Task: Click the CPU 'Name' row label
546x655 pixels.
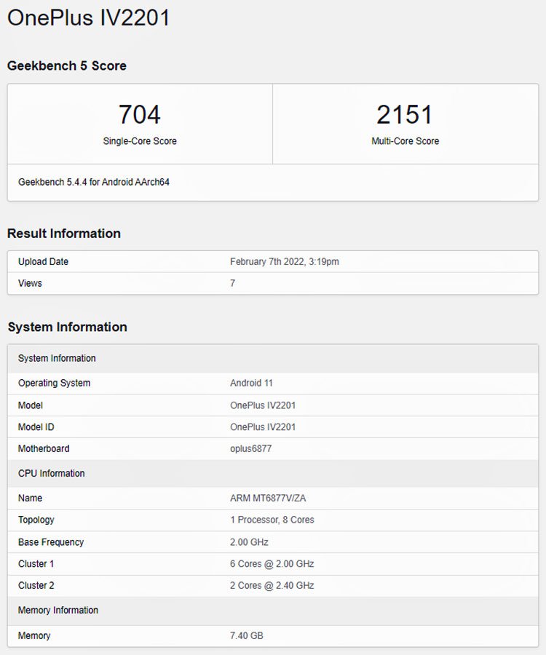Action: (30, 498)
